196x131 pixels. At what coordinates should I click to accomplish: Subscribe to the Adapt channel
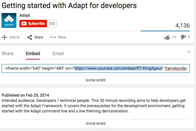[33, 24]
